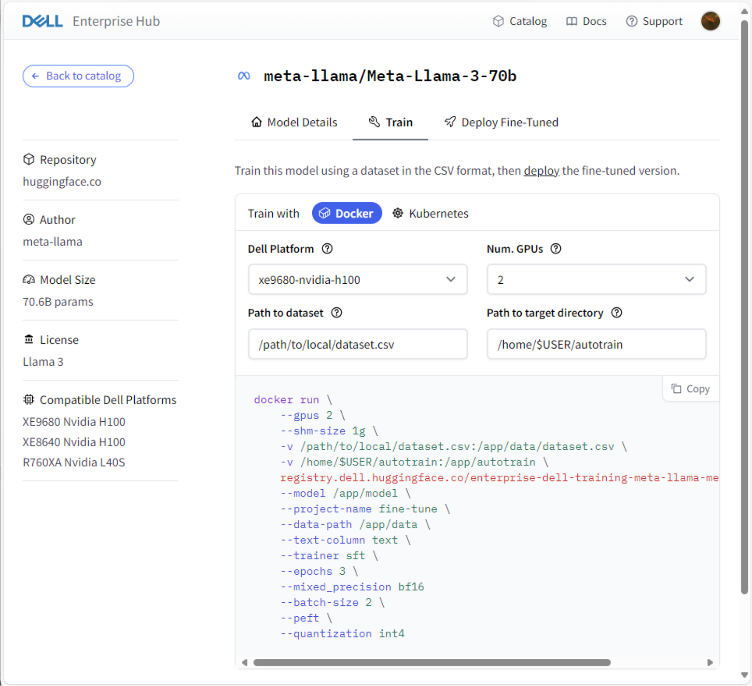Image resolution: width=752 pixels, height=686 pixels.
Task: Click the registry.dell.huggingface.co line in code
Action: pos(500,478)
